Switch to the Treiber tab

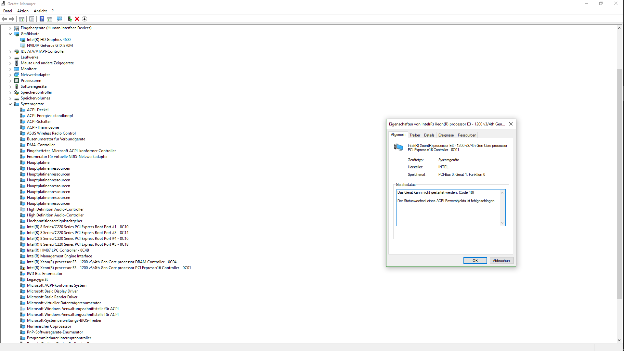pos(415,135)
